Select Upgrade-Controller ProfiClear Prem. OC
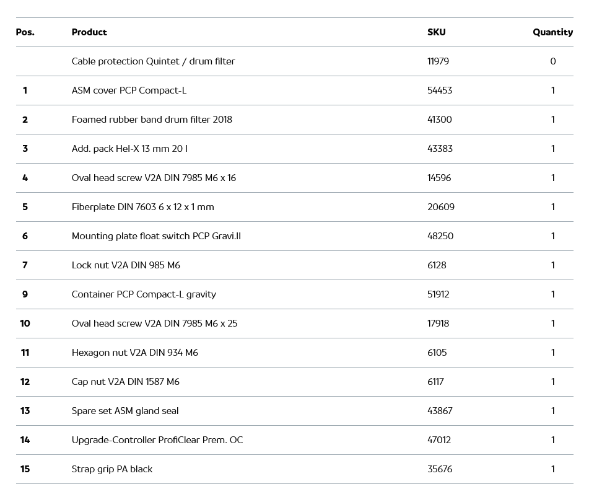589x489 pixels. coord(157,440)
